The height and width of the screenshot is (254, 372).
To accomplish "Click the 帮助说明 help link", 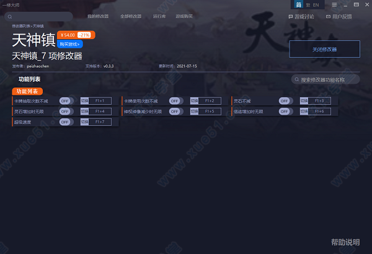I will 345,242.
